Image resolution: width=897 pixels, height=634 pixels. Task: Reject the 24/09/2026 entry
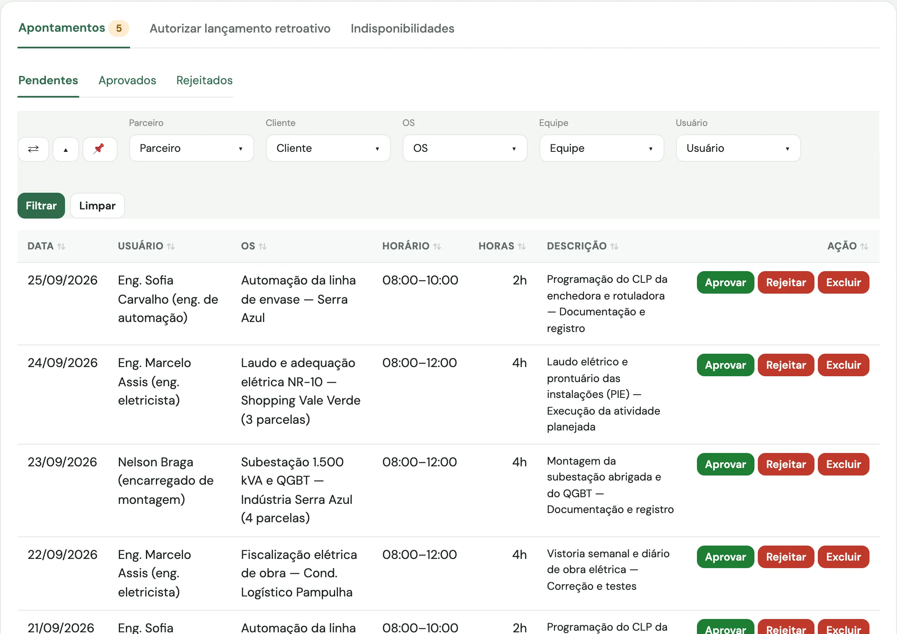coord(786,365)
